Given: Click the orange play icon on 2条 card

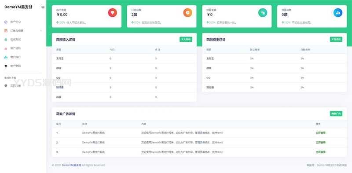Looking at the screenshot, I should (x=188, y=13).
